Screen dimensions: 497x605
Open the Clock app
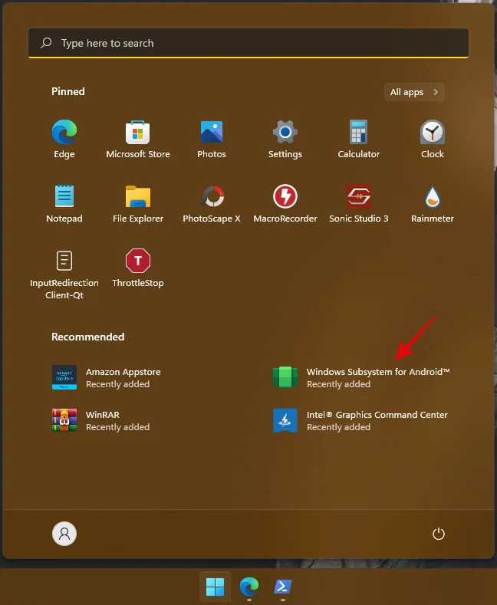click(x=433, y=140)
